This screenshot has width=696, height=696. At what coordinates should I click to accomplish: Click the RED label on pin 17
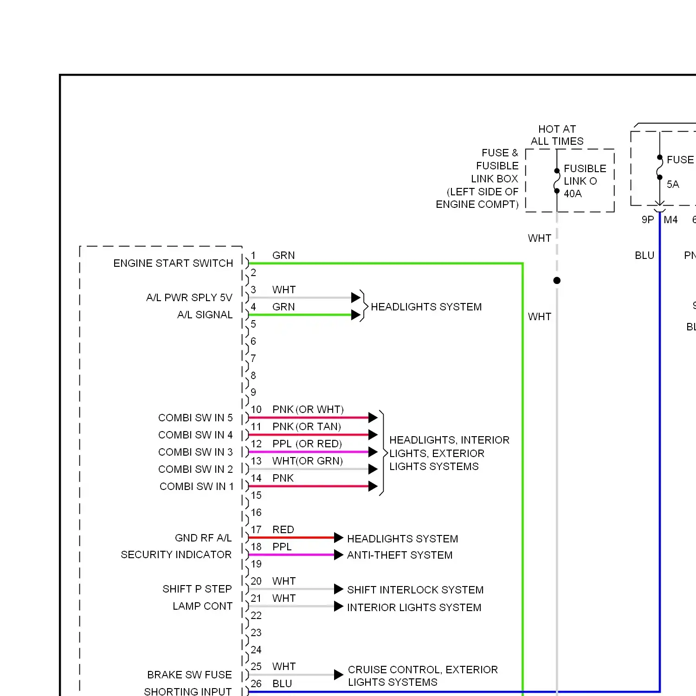tap(283, 530)
